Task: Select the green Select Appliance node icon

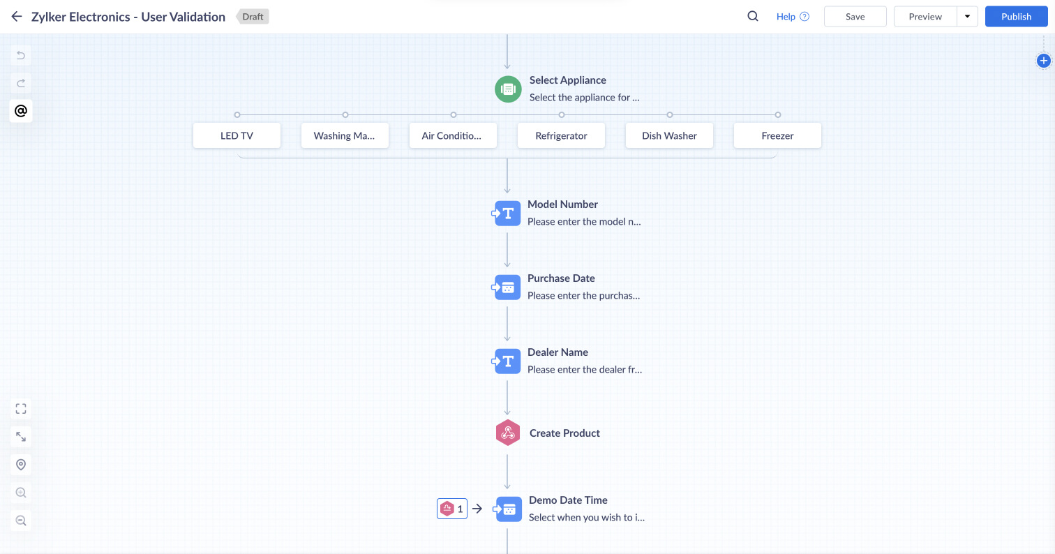Action: point(508,89)
